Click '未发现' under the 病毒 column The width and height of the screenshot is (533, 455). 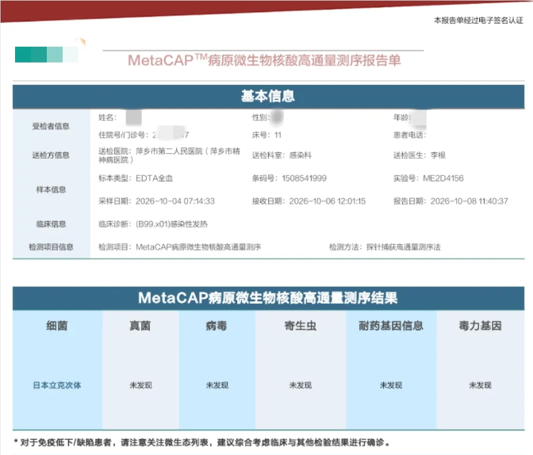tap(217, 385)
